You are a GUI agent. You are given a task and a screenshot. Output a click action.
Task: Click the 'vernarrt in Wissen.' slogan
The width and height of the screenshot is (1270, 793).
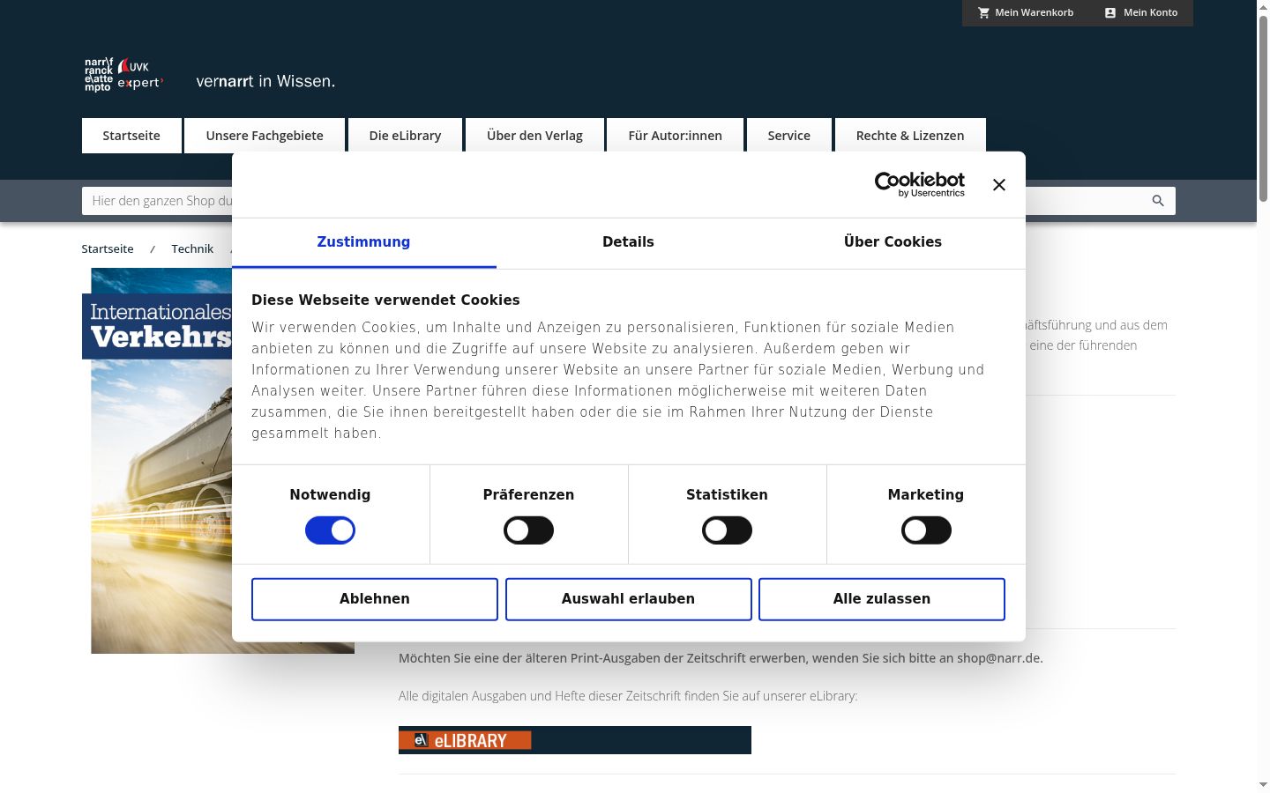pyautogui.click(x=265, y=81)
